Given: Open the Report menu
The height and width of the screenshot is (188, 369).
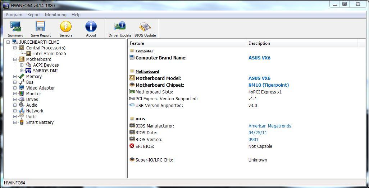Looking at the screenshot, I should tap(34, 15).
